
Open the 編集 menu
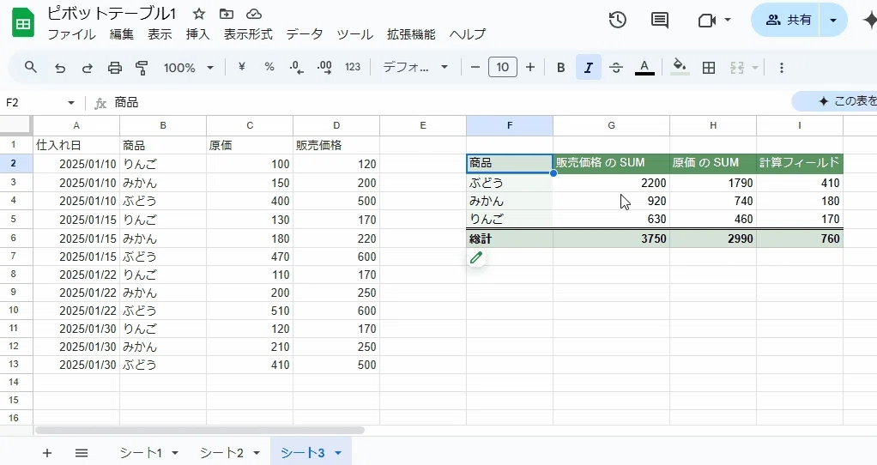click(121, 34)
